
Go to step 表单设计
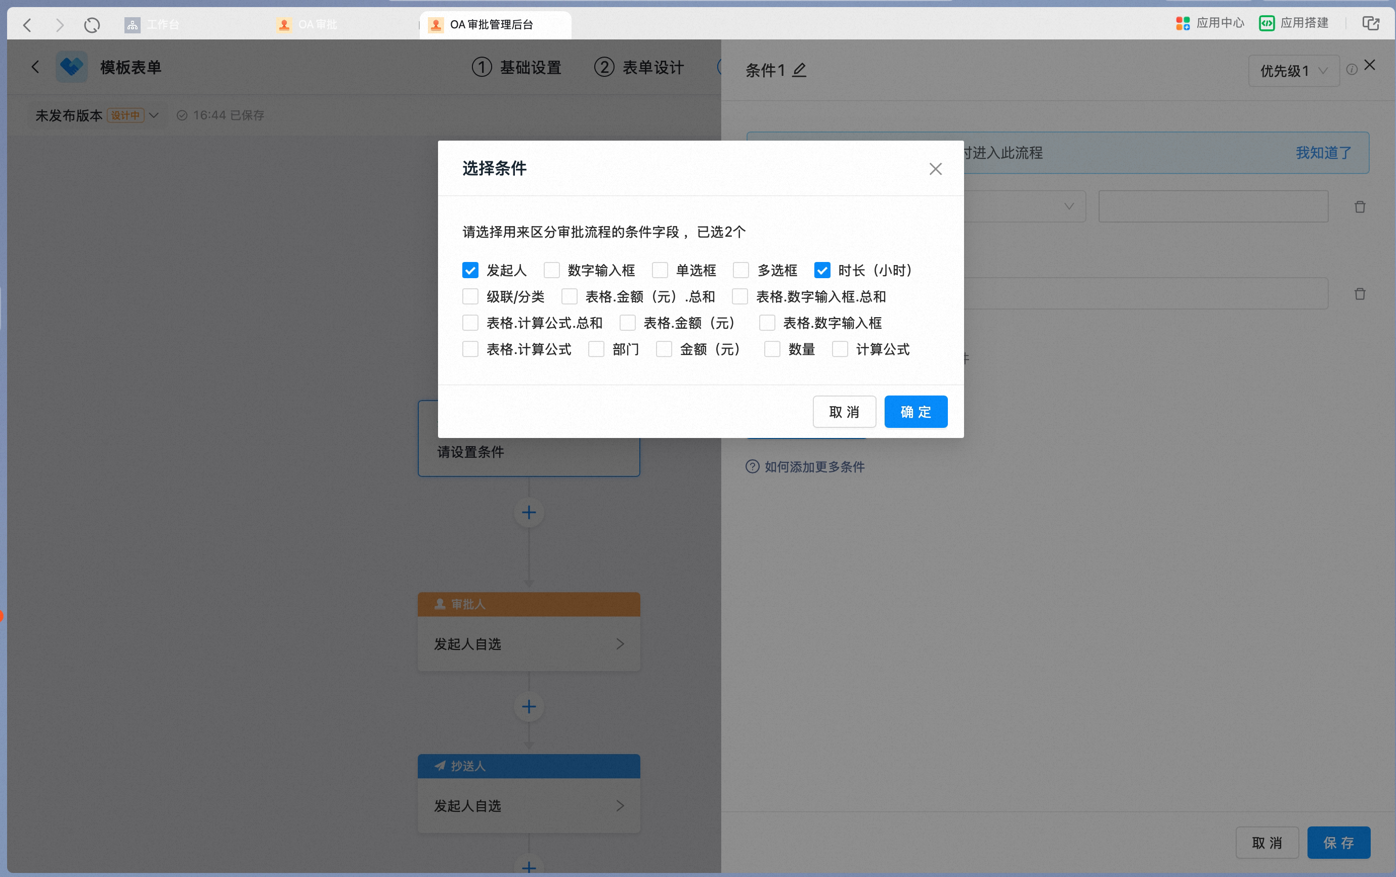[x=639, y=67]
